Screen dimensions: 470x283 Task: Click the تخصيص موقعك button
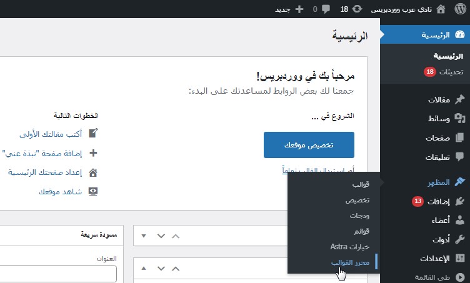pyautogui.click(x=309, y=145)
